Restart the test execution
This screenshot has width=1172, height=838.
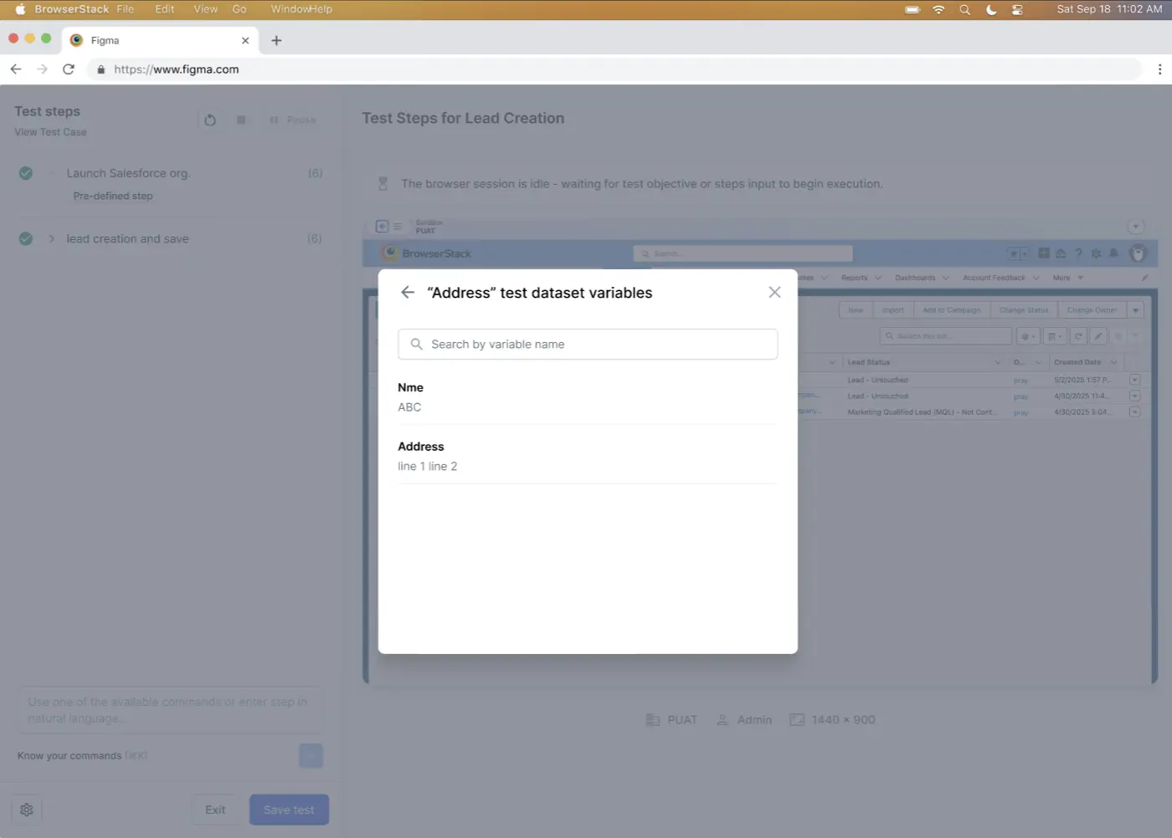coord(210,120)
